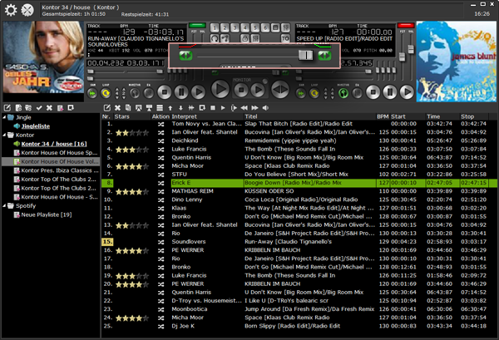
Task: Click the Sascha S. album cover
Action: coord(43,57)
